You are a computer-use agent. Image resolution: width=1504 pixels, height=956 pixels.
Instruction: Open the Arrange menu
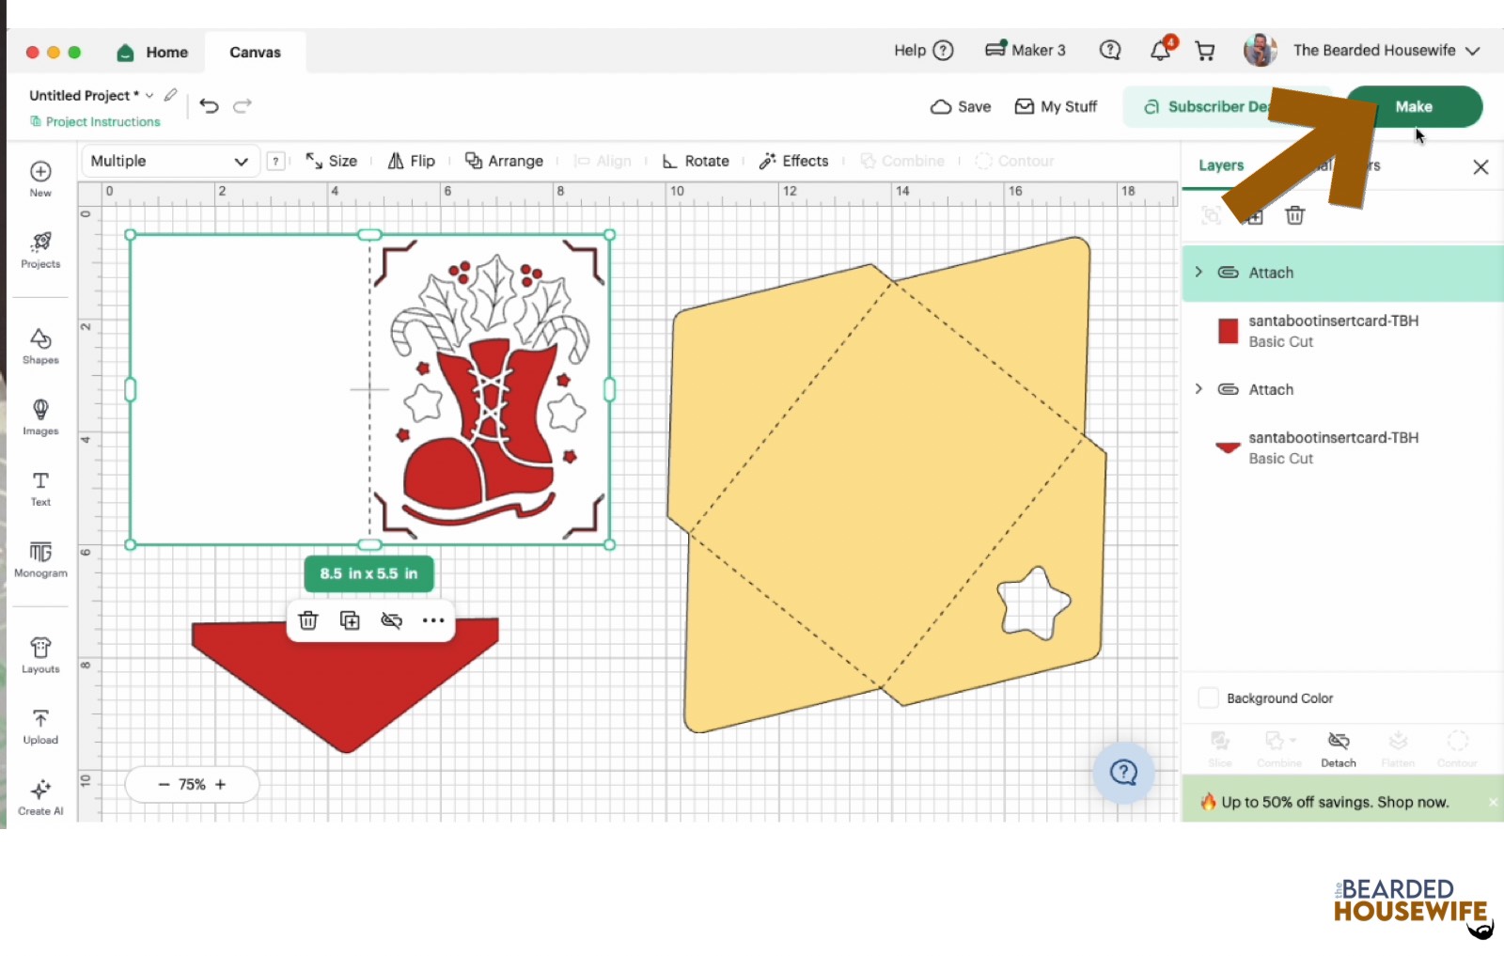505,161
